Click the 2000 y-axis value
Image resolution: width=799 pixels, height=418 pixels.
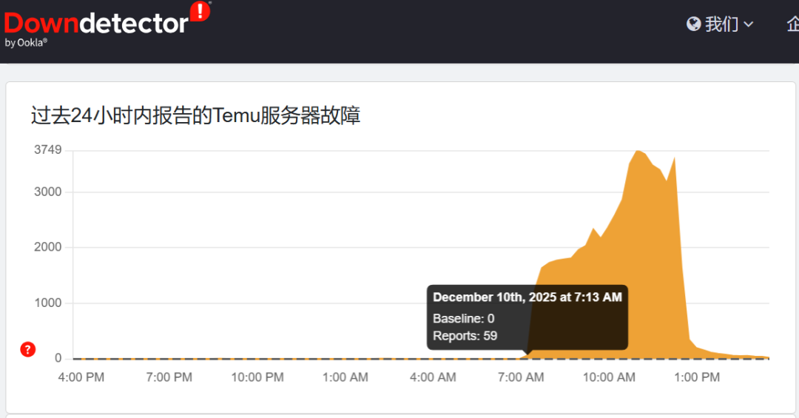48,247
